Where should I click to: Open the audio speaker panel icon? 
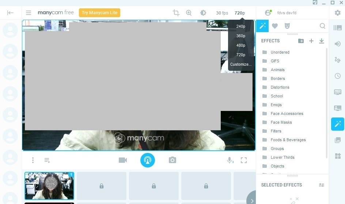click(x=338, y=44)
